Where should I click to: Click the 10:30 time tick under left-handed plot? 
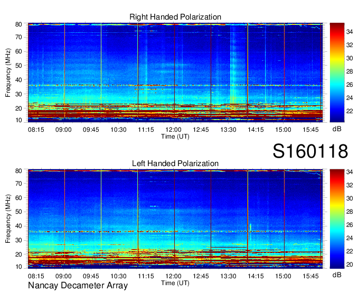(x=118, y=276)
